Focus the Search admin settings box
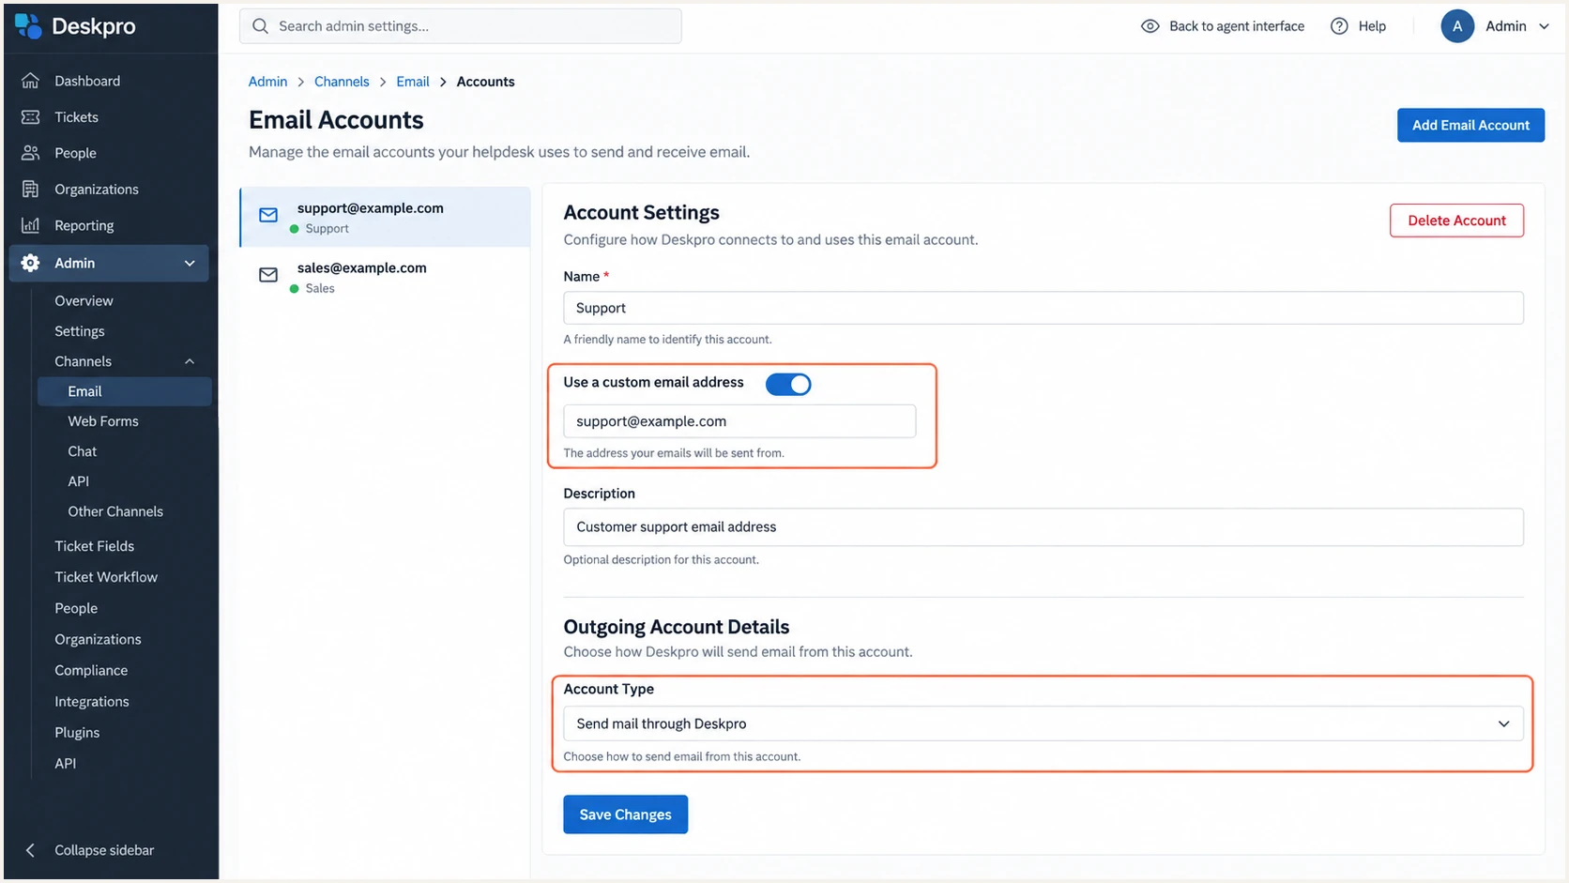This screenshot has width=1569, height=883. pyautogui.click(x=460, y=26)
